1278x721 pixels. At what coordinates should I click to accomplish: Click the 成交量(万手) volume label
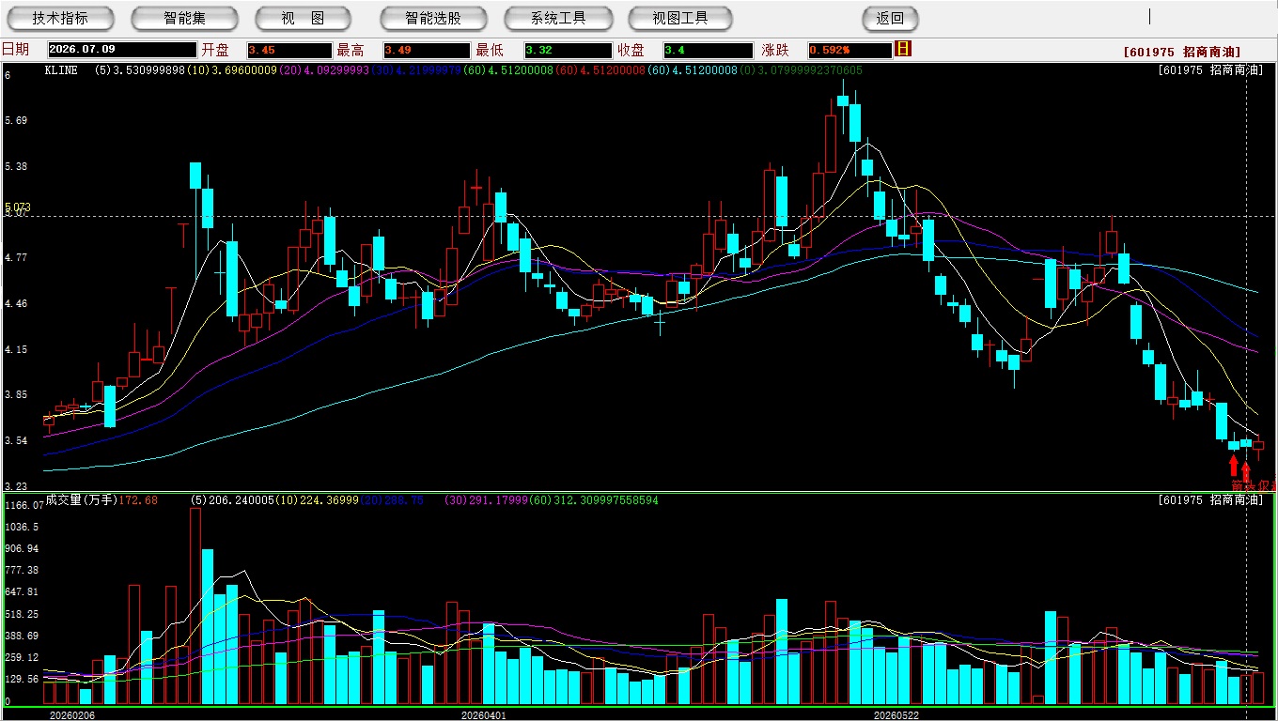81,500
